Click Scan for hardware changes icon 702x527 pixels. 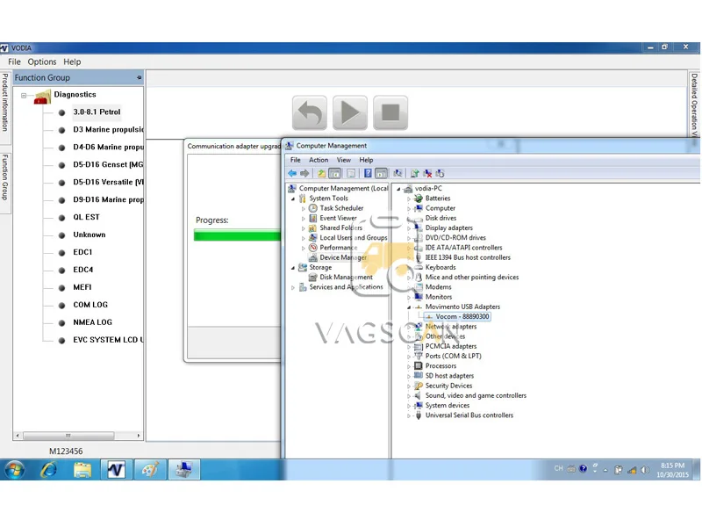[x=398, y=173]
